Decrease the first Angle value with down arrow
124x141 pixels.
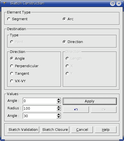point(59,102)
